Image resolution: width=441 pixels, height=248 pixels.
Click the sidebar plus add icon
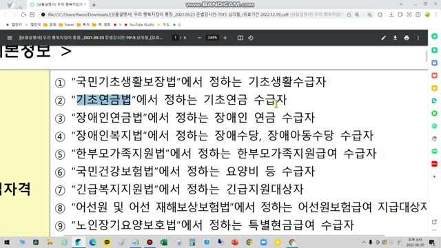point(435,176)
